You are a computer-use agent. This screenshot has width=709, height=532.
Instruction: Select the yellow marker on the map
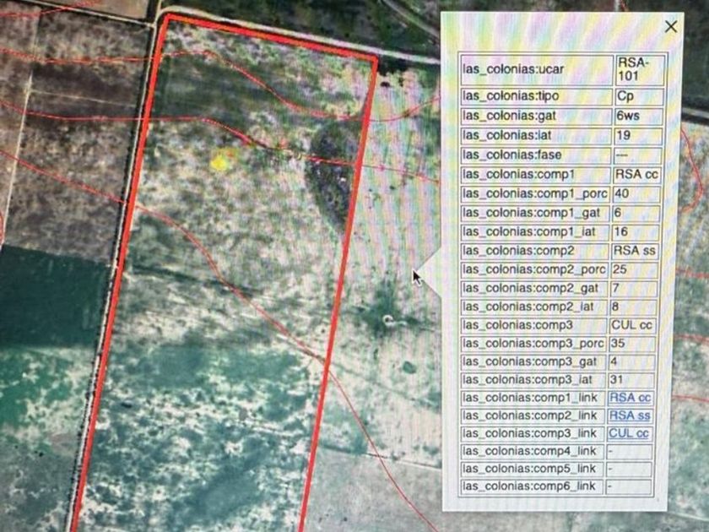(x=219, y=161)
